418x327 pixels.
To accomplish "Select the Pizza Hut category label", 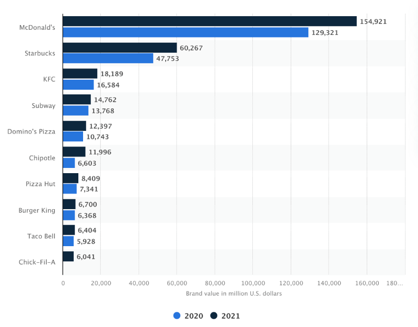I will (x=40, y=184).
